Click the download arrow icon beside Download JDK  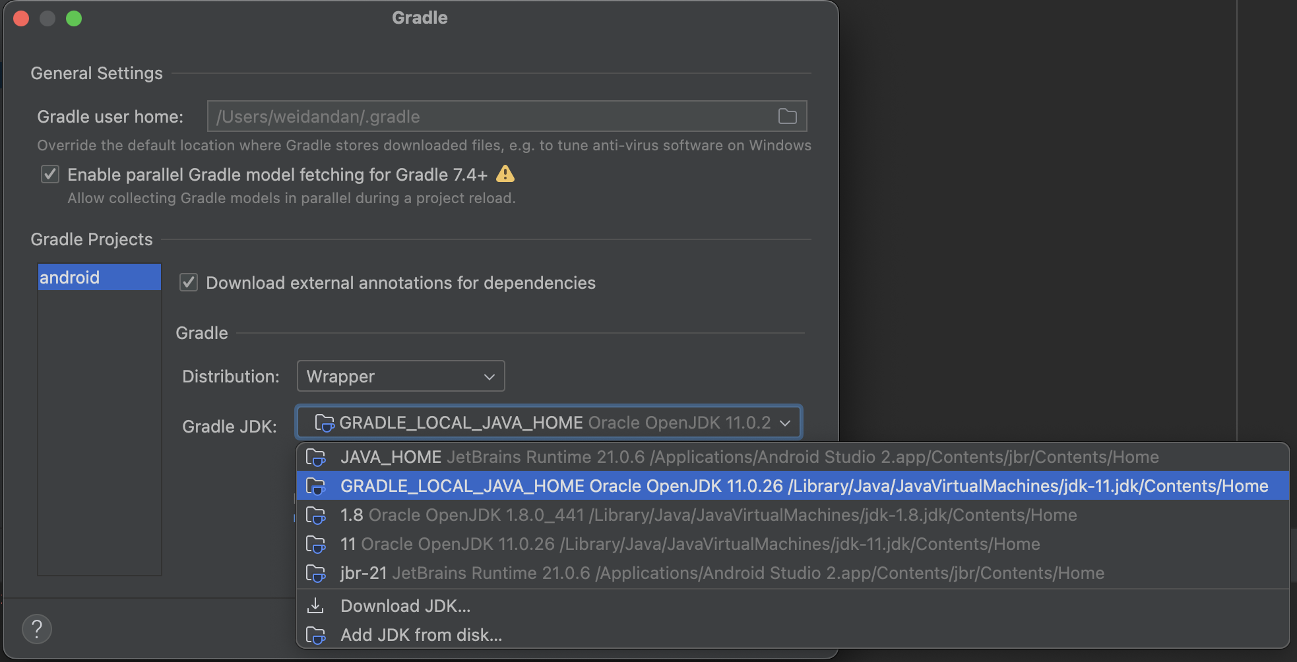pos(316,605)
